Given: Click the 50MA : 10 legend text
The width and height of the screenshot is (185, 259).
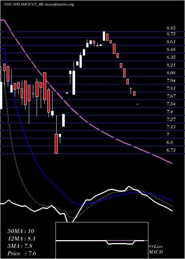Looking at the screenshot, I should (21, 231).
